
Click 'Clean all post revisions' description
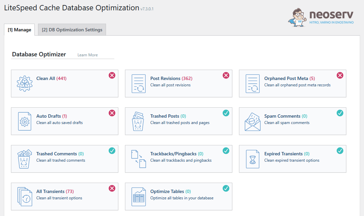(170, 85)
